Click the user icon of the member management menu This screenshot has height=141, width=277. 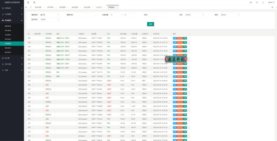[x=3, y=14]
